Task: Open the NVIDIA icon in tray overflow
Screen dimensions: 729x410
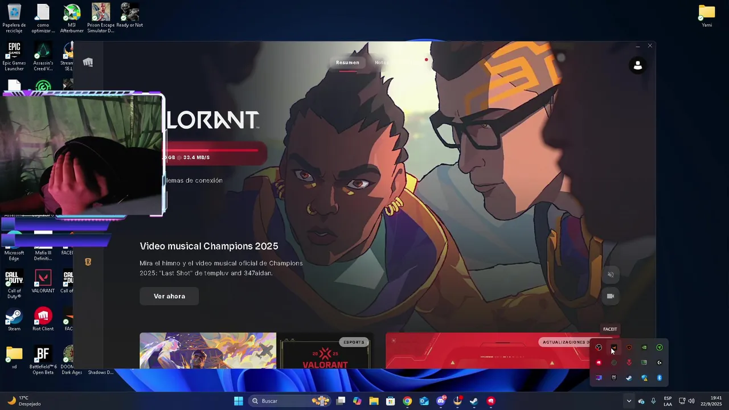Action: pyautogui.click(x=644, y=347)
